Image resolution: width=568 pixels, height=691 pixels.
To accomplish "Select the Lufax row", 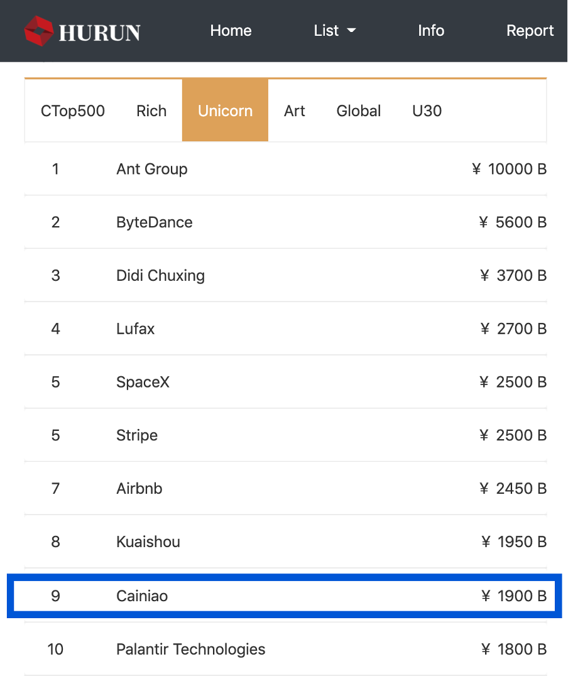I will point(285,329).
